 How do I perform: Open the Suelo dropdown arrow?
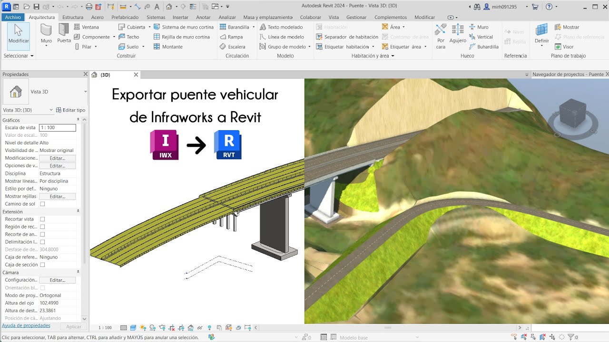click(x=143, y=47)
